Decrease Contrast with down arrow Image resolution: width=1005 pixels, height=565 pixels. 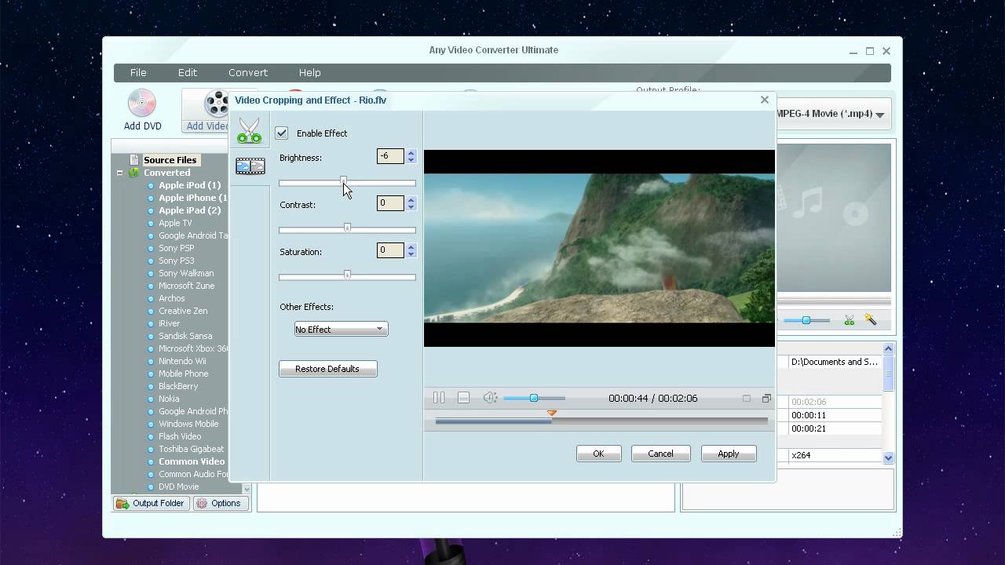coord(411,207)
